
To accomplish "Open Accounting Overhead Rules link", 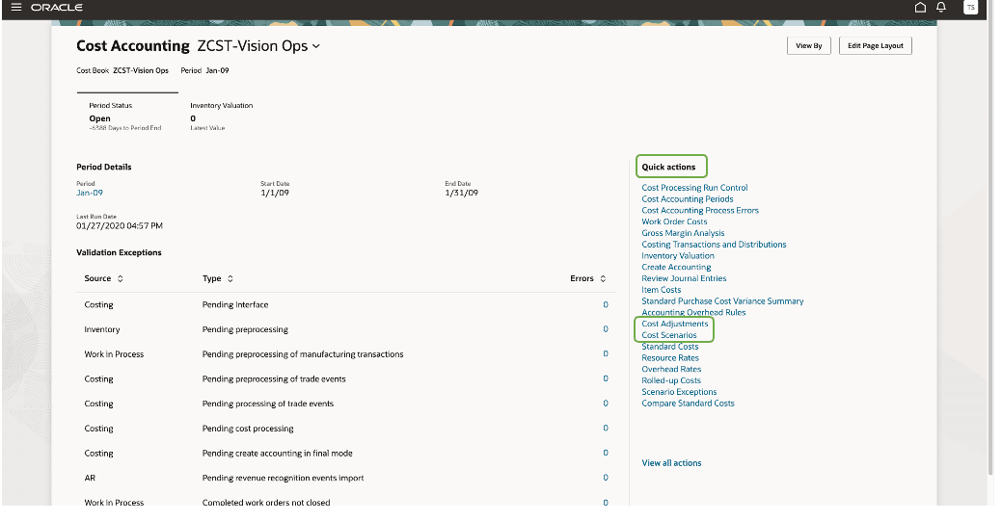I will coord(693,312).
